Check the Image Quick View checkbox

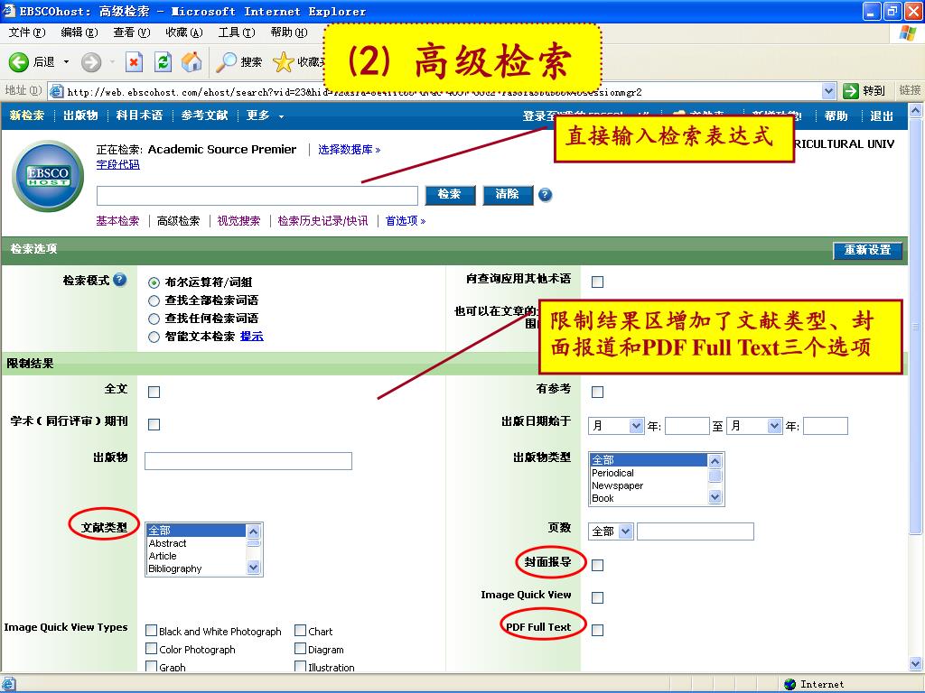(598, 597)
